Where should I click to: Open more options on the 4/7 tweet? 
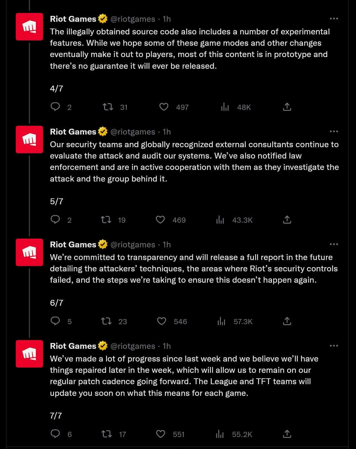pos(334,19)
